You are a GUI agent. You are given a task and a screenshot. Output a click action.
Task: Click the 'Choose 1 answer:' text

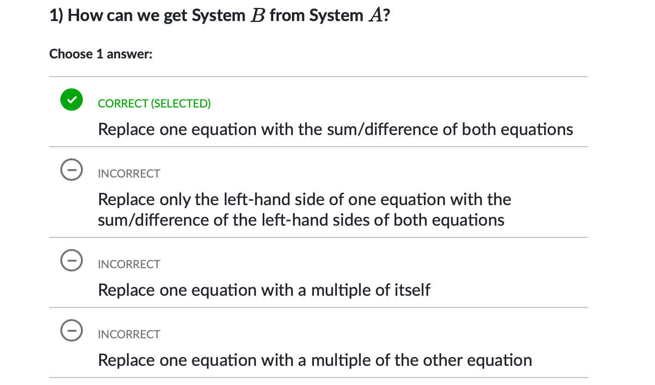click(x=101, y=54)
